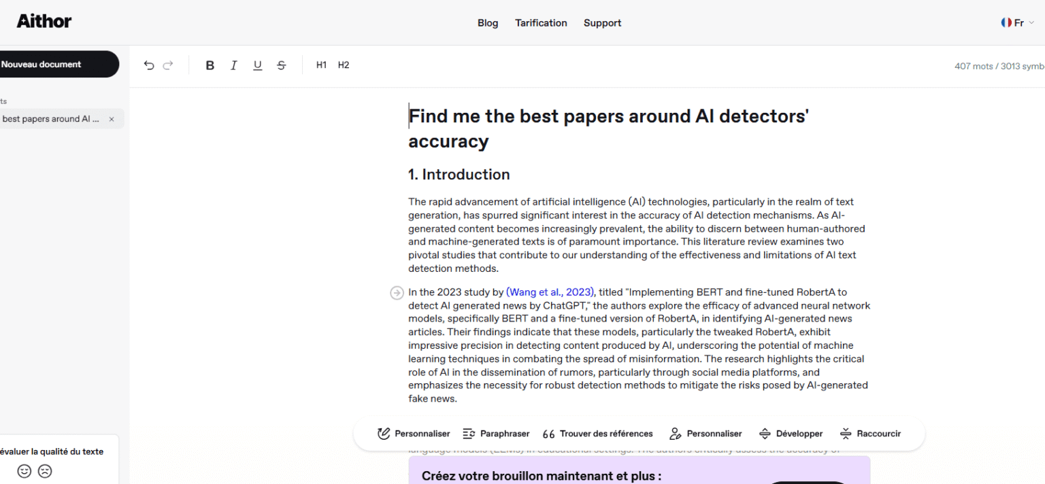Image resolution: width=1045 pixels, height=484 pixels.
Task: Open the Paraphraser tool
Action: tap(496, 433)
